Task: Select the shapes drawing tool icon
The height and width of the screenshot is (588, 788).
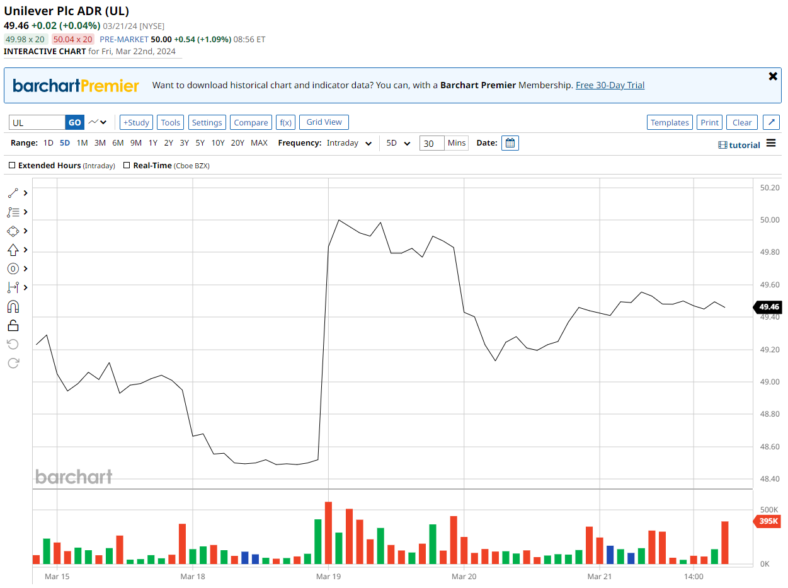Action: (x=13, y=231)
